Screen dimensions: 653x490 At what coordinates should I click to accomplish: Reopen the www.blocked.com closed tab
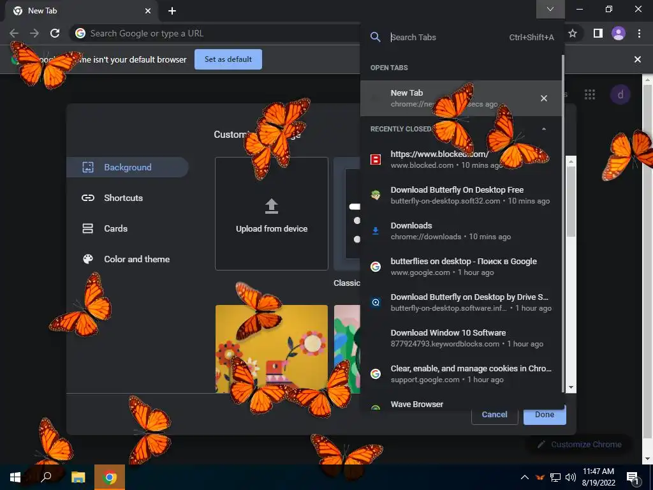(x=462, y=159)
